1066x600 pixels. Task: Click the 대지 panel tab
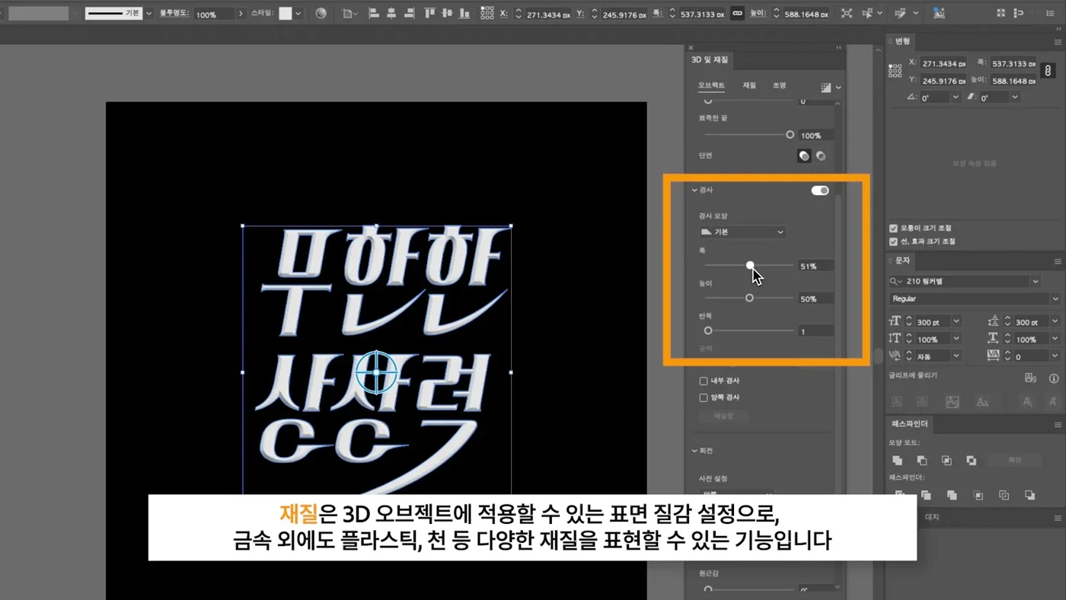pyautogui.click(x=931, y=517)
